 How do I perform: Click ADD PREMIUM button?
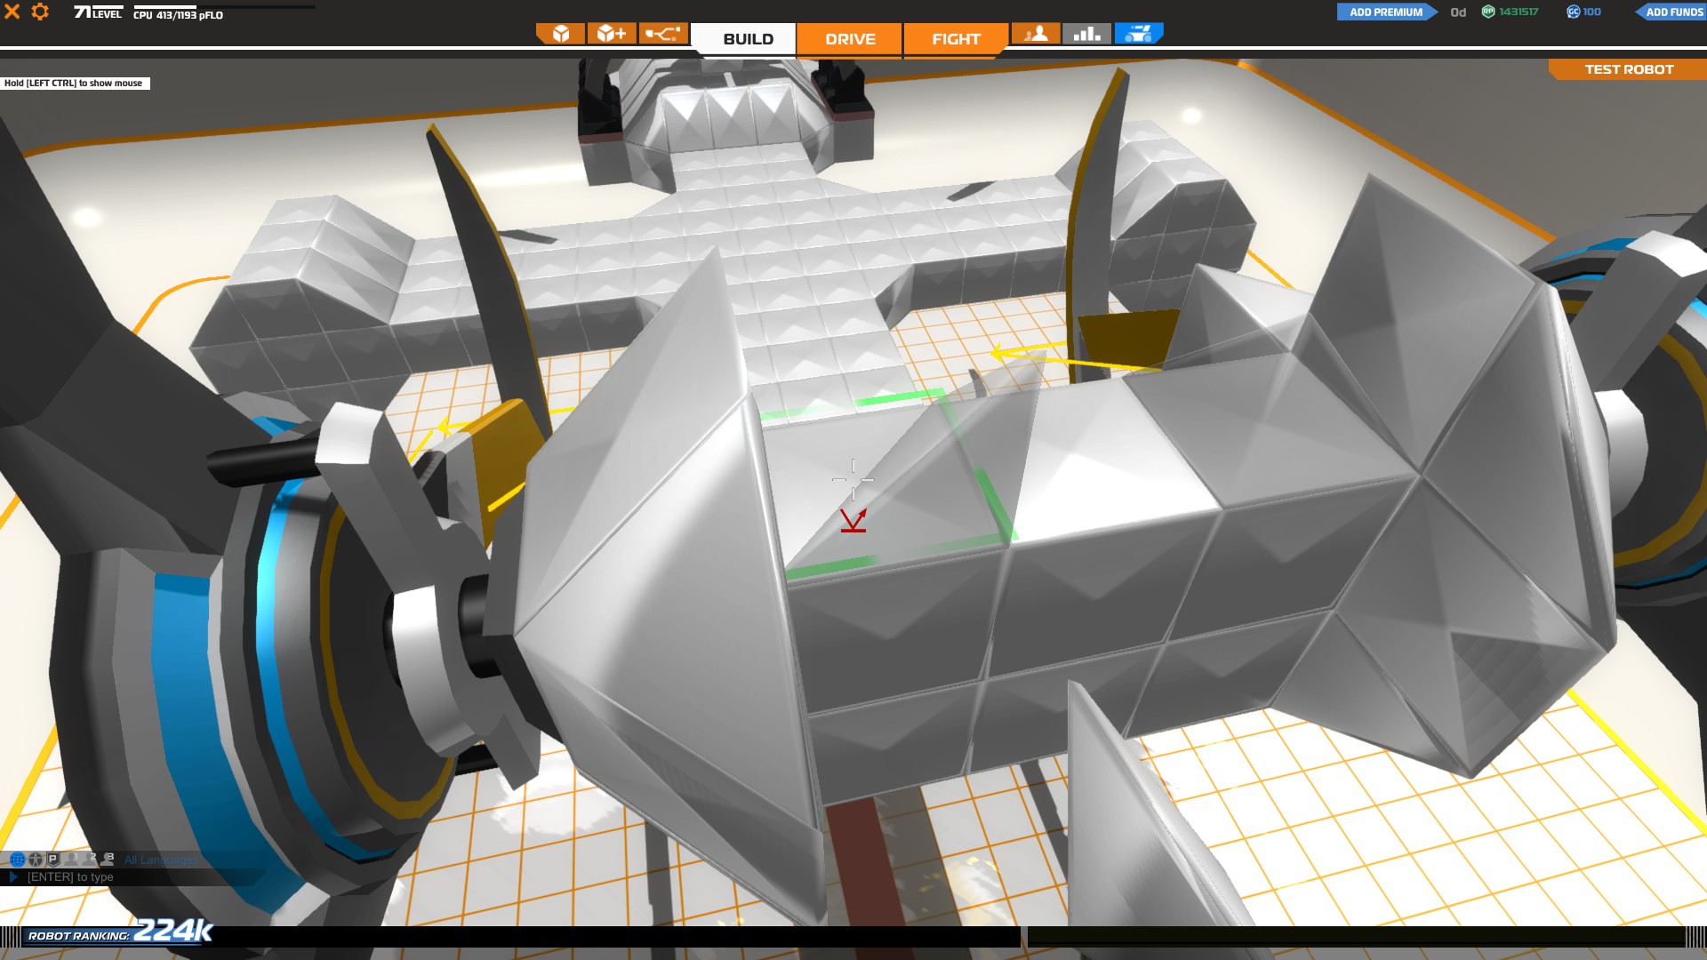tap(1385, 12)
